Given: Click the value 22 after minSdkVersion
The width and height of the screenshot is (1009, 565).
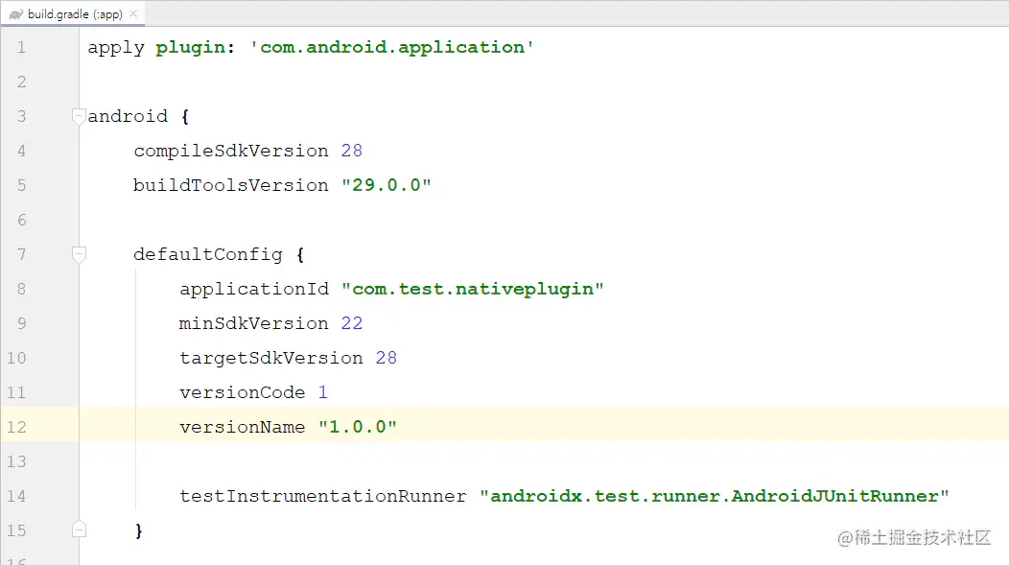Looking at the screenshot, I should [x=351, y=323].
